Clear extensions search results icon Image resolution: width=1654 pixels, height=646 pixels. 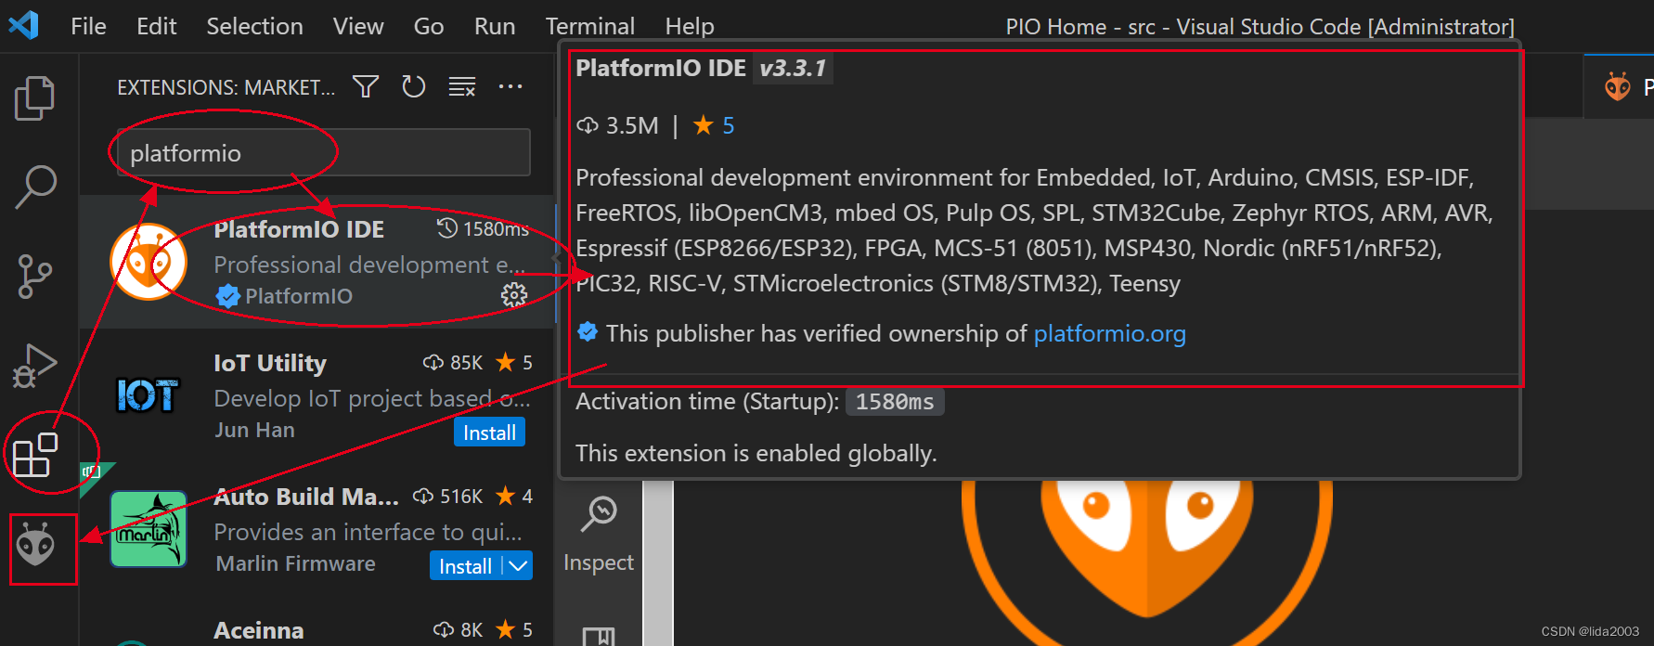point(462,86)
